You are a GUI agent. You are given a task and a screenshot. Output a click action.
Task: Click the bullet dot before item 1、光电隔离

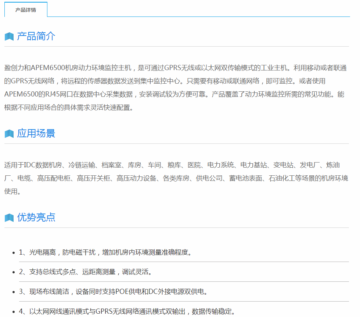coord(14,252)
